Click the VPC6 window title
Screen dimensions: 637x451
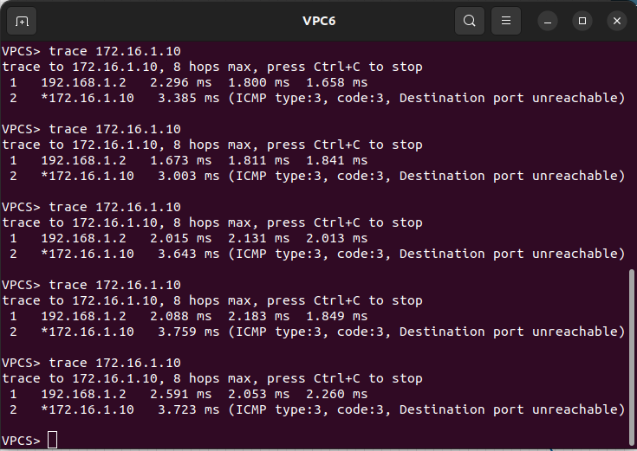[319, 21]
